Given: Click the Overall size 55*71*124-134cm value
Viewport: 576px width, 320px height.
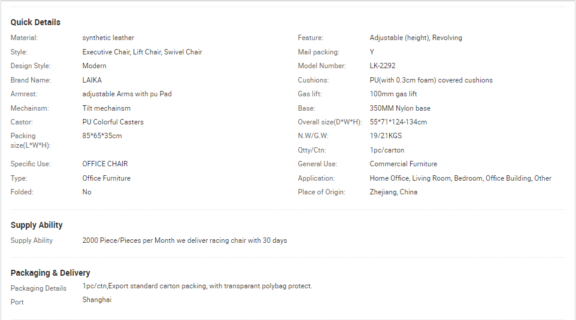Looking at the screenshot, I should pyautogui.click(x=398, y=122).
